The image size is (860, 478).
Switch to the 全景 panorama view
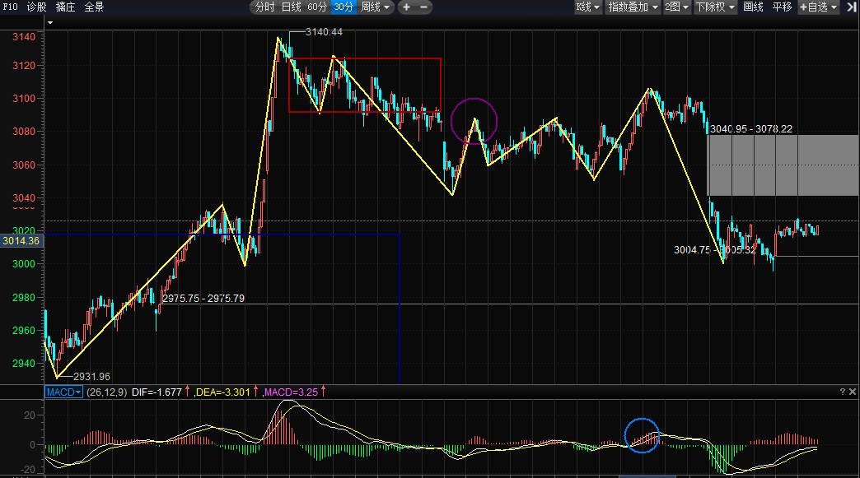tap(94, 7)
